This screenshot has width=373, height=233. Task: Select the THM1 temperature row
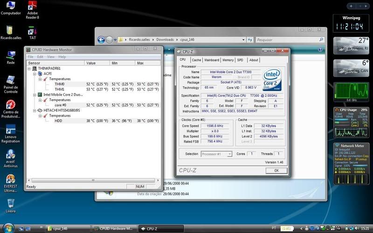click(x=59, y=89)
